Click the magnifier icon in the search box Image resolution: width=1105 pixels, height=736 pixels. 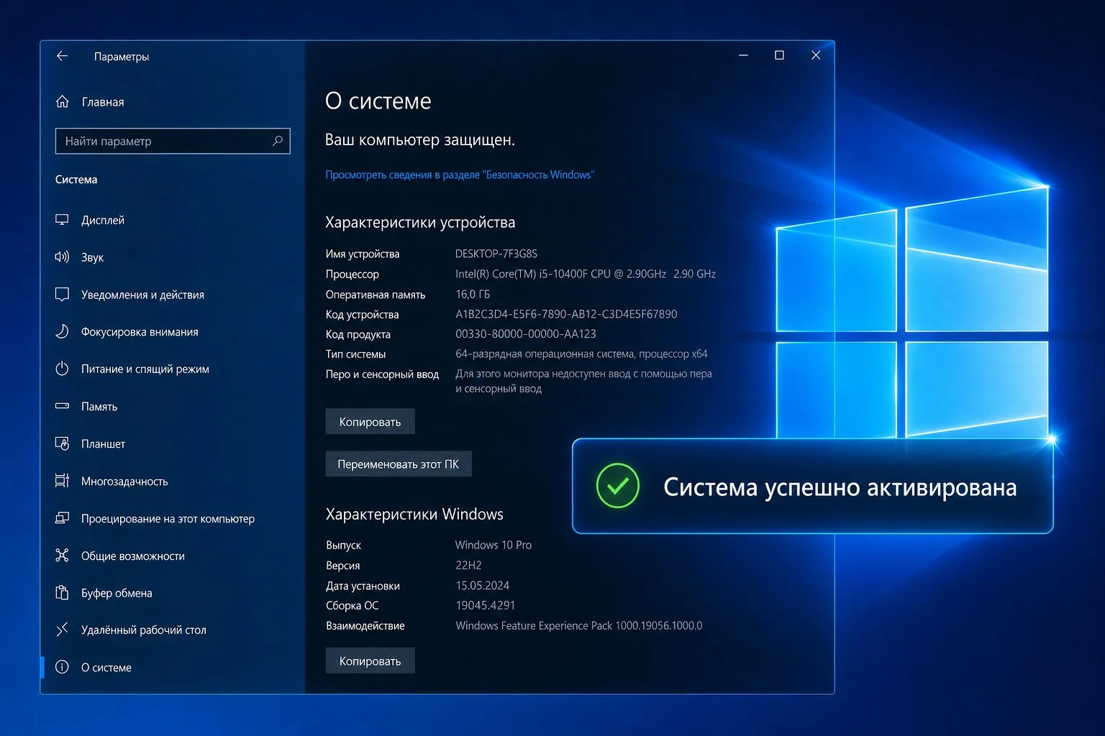click(278, 141)
